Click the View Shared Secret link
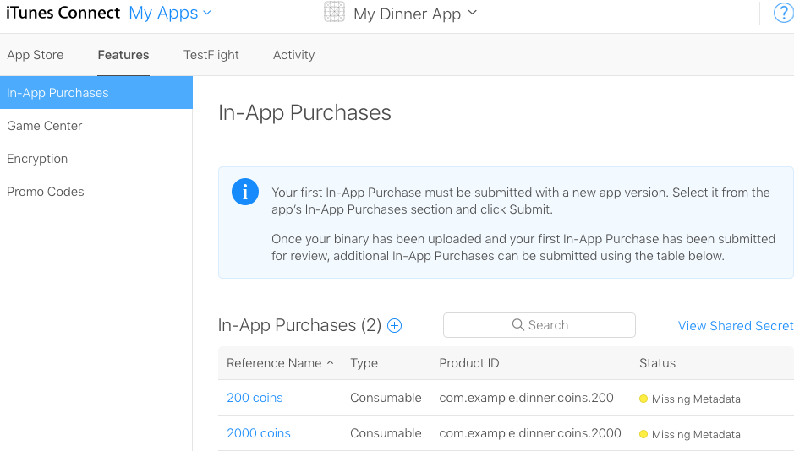 click(735, 326)
